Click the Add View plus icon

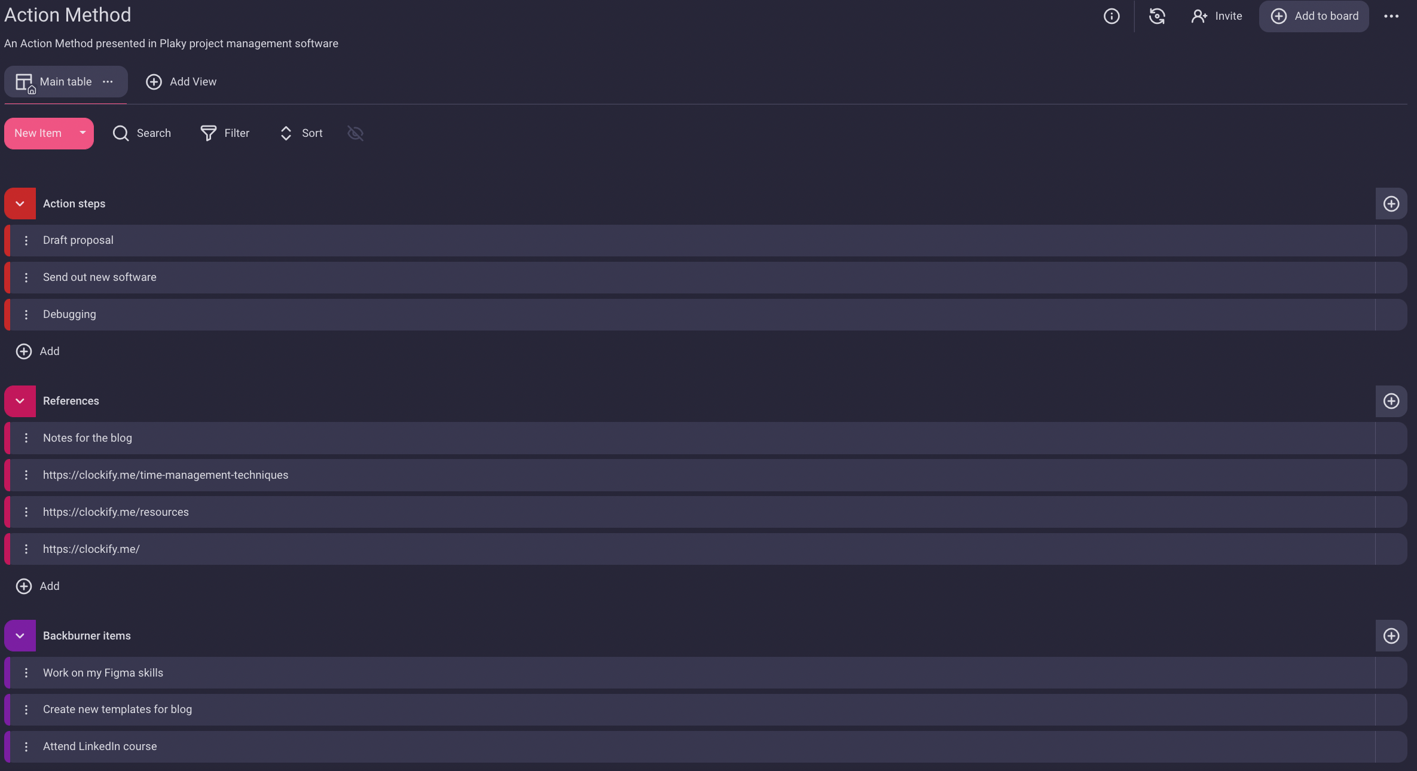154,82
